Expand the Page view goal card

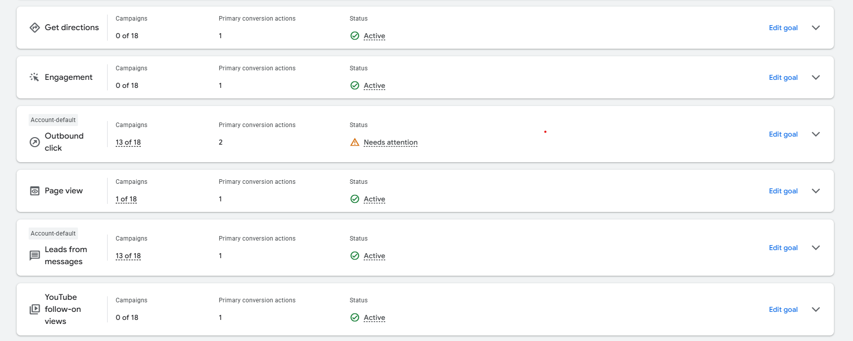pyautogui.click(x=816, y=191)
